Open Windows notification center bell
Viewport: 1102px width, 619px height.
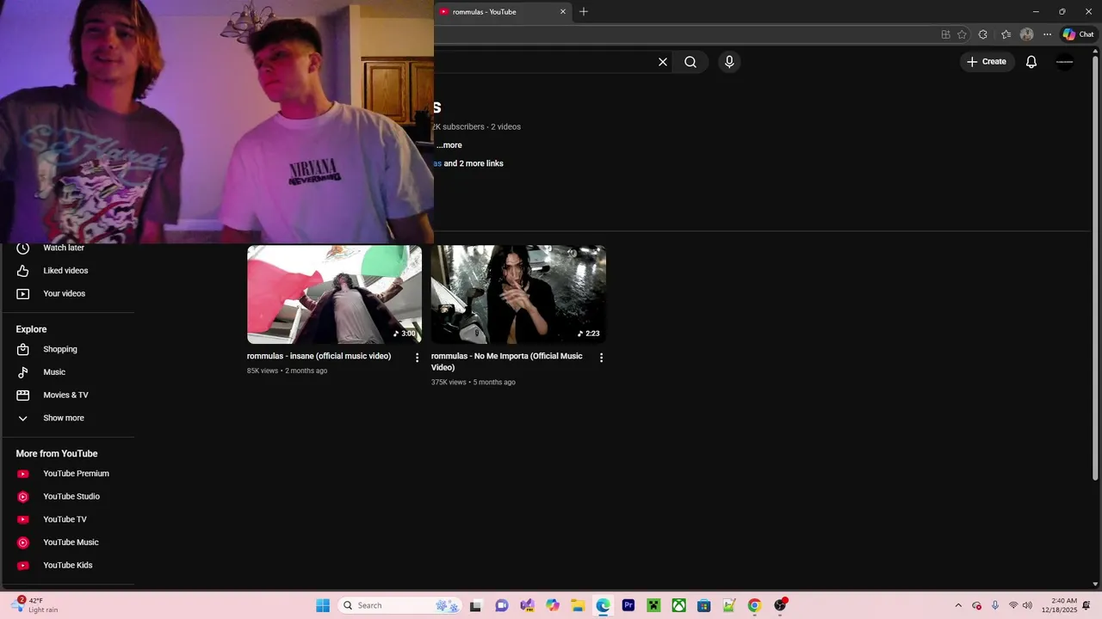click(x=1087, y=605)
